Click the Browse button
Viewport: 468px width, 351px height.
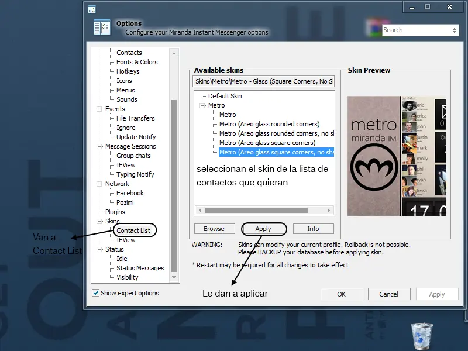214,229
